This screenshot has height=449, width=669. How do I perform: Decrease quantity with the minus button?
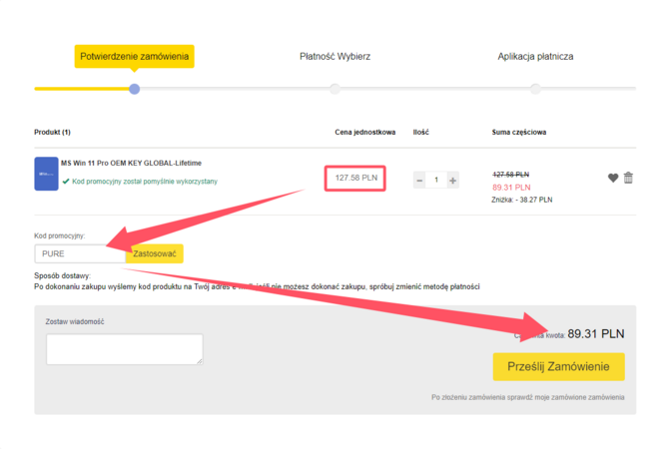(419, 181)
